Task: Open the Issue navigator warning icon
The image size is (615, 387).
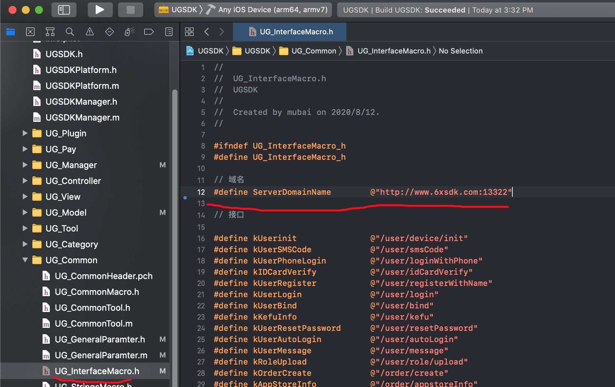Action: click(90, 32)
